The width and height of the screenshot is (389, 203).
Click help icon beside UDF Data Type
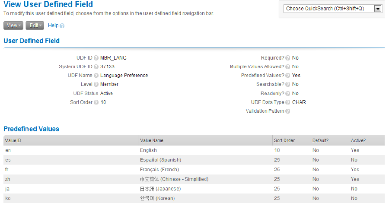(288, 103)
